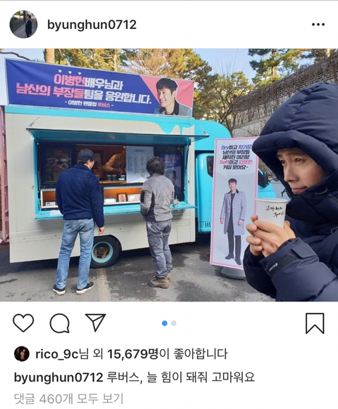338x409 pixels.
Task: Open byunghun0712 profile picture
Action: pos(23,25)
